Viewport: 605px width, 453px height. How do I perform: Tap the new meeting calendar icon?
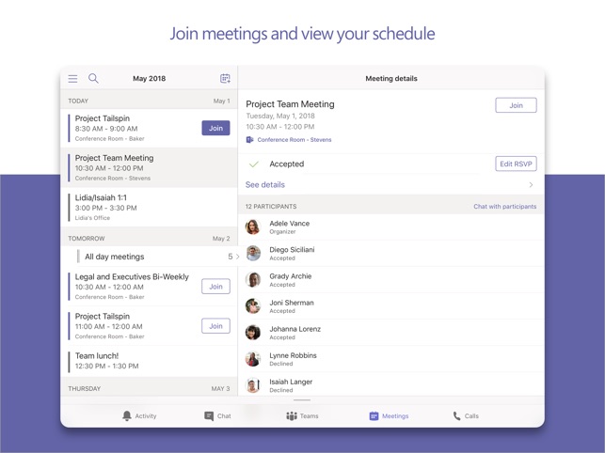(x=225, y=78)
